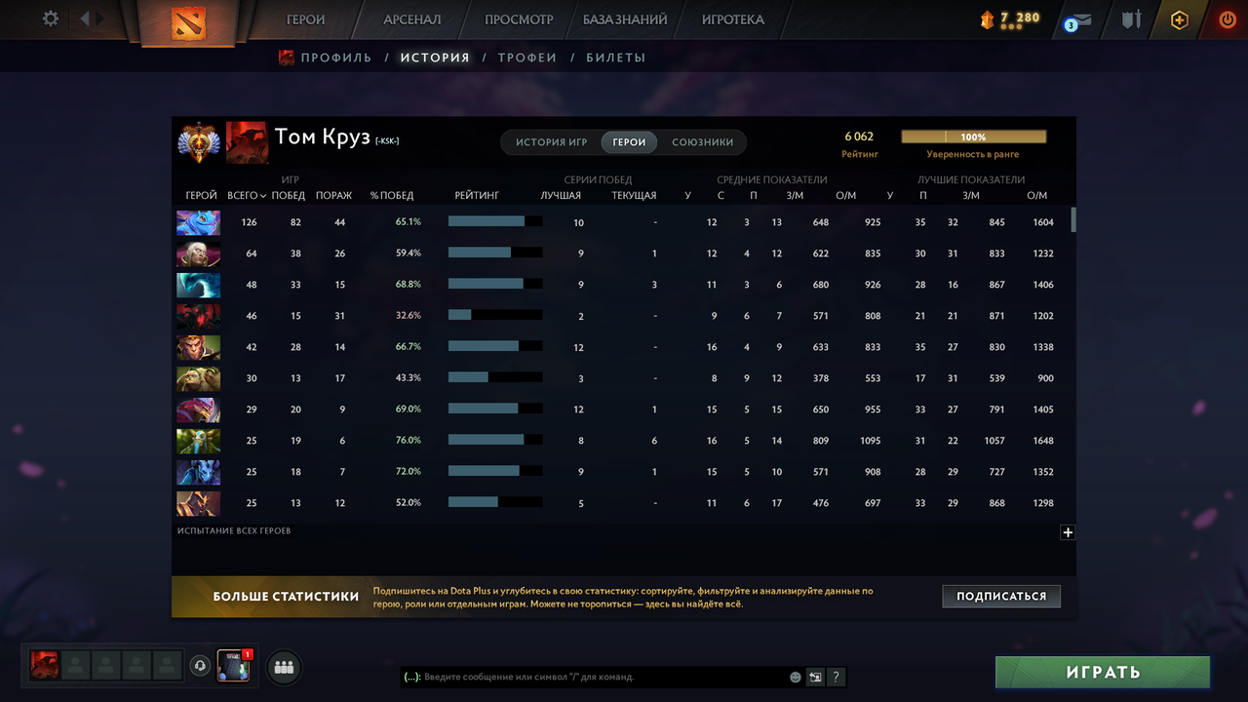Open the player avatar of Том Круз
This screenshot has height=702, width=1248.
[247, 142]
